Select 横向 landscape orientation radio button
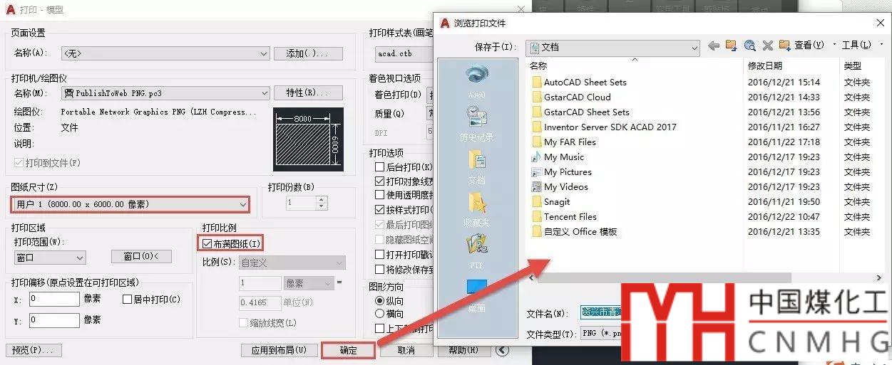 tap(379, 314)
